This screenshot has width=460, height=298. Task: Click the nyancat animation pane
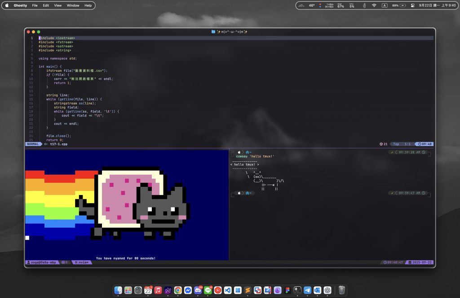(x=127, y=205)
